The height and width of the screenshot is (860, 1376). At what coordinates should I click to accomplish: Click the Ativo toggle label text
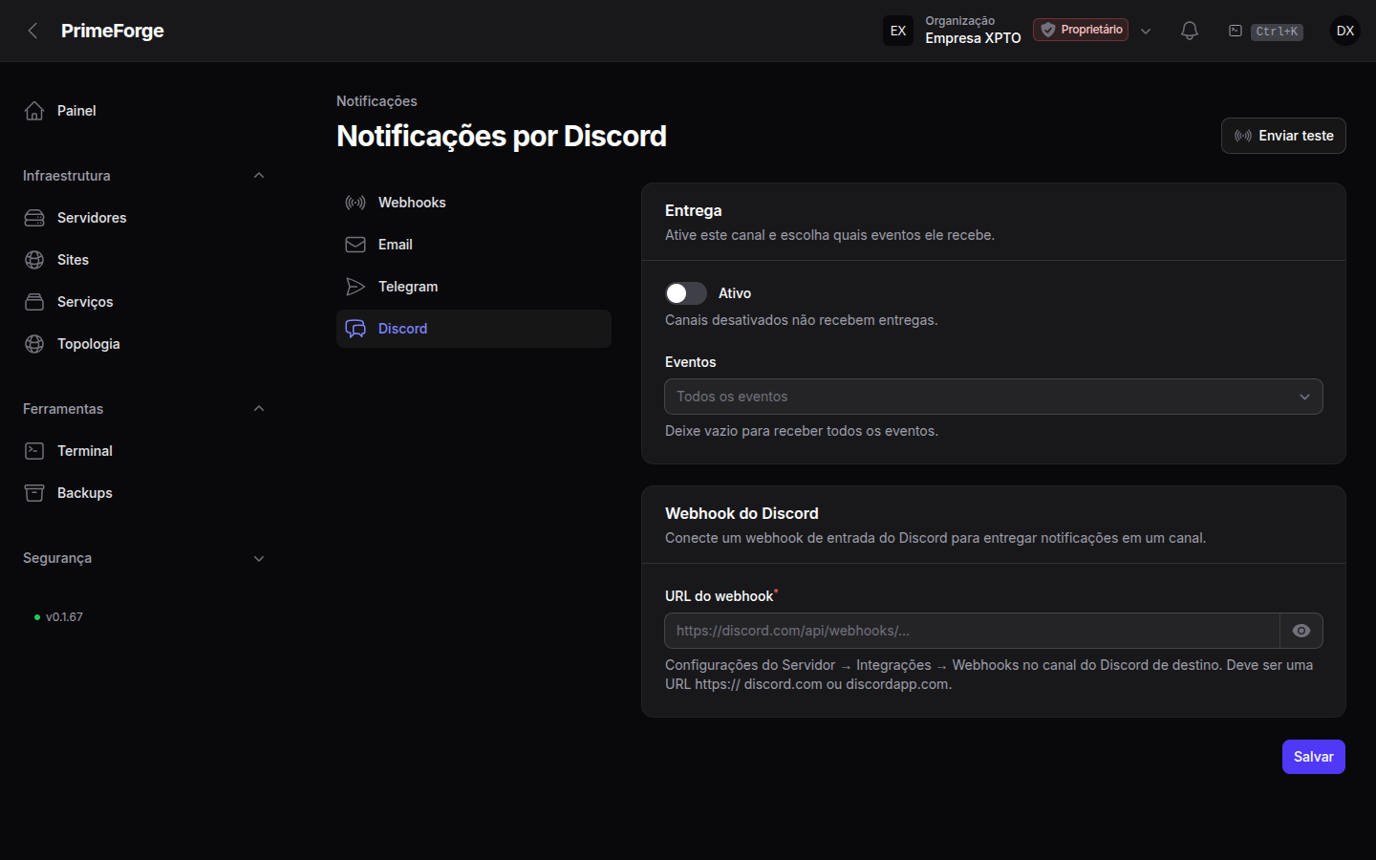(735, 293)
